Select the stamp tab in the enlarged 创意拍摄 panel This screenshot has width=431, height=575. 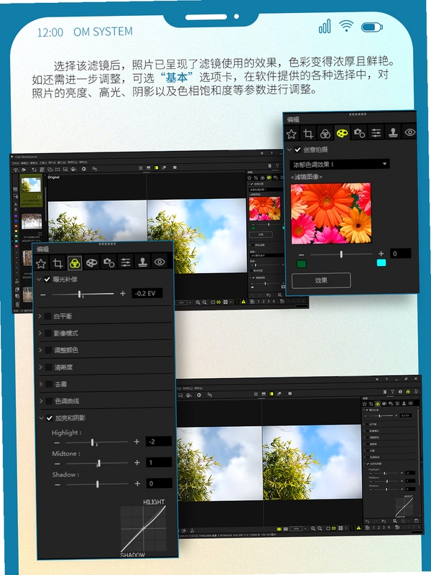pos(393,132)
